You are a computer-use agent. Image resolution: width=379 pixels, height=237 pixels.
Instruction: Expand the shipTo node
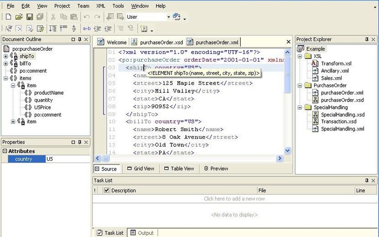click(6, 56)
